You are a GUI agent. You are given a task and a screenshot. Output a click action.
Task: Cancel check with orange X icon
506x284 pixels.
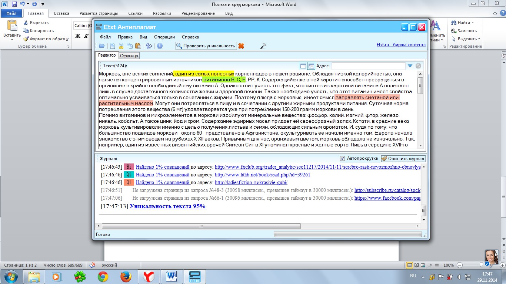(241, 46)
